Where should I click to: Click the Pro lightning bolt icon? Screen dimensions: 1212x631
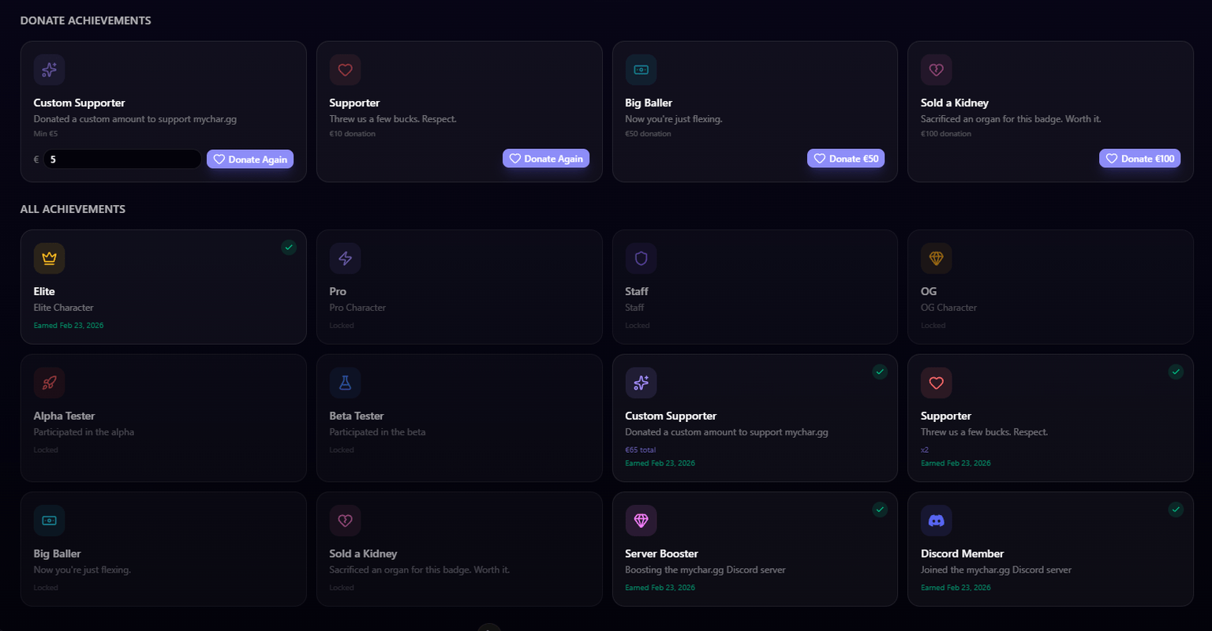point(345,258)
